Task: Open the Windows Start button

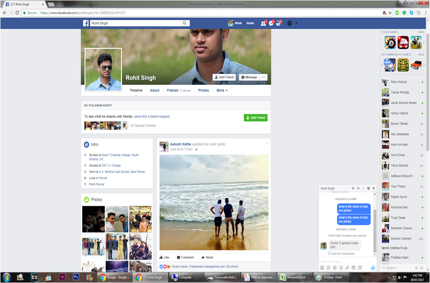Action: click(6, 277)
